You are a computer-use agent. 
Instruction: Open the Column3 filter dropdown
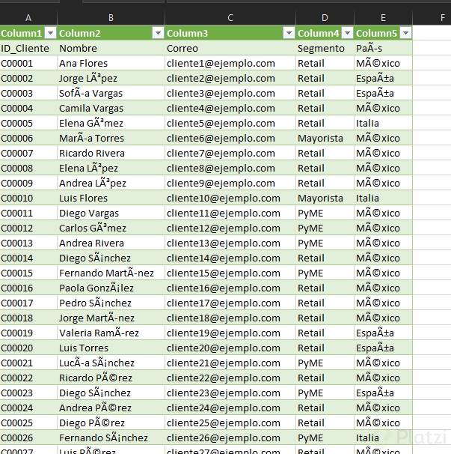tap(289, 33)
